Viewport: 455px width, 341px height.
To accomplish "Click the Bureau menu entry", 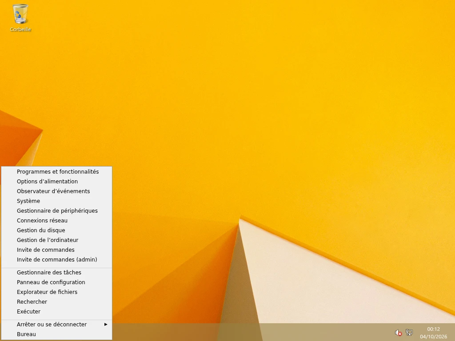I will [x=56, y=334].
